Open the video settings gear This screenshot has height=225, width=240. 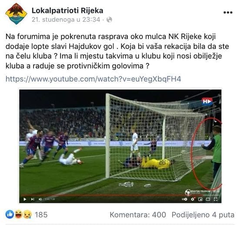click(193, 199)
